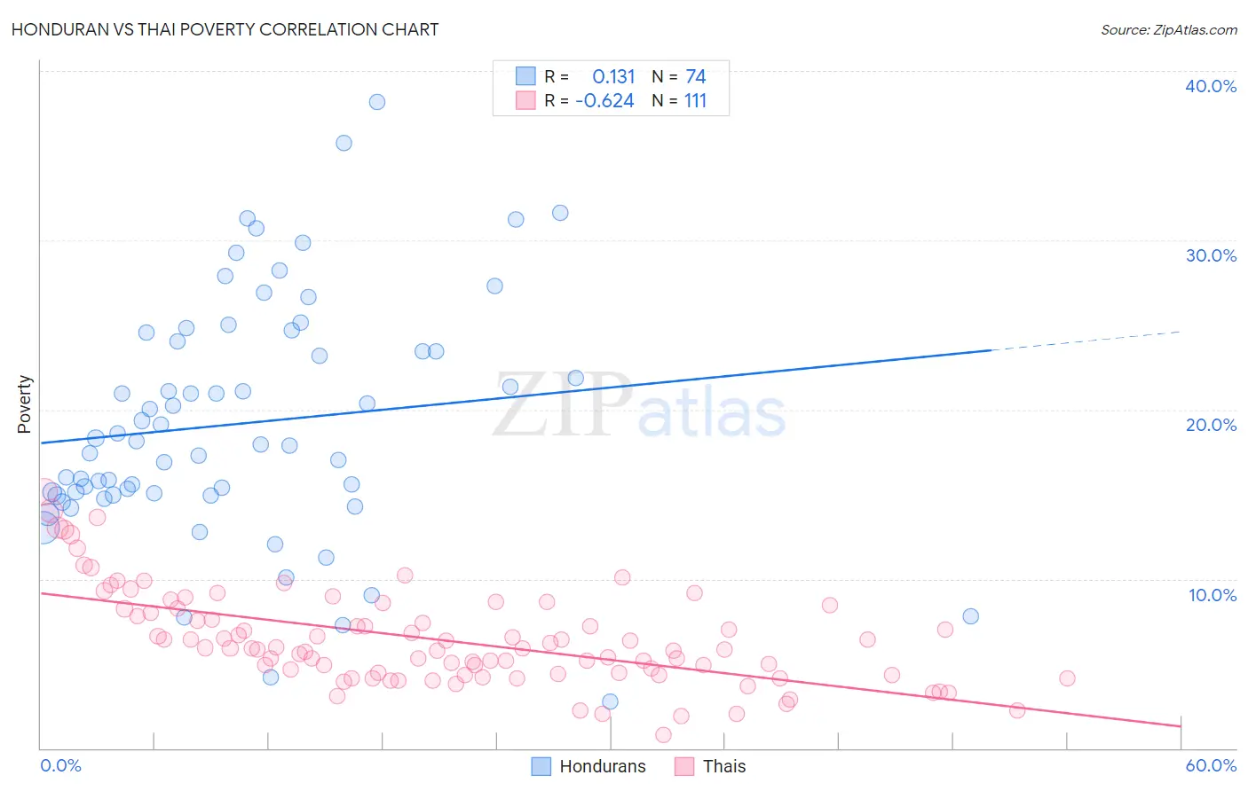
Task: Click the blue swatch beside R = 0.131
Action: point(525,76)
